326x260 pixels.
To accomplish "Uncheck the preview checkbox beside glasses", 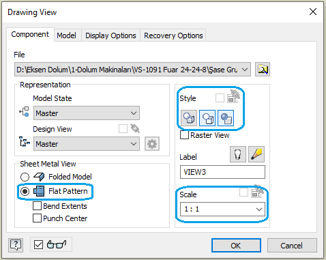I will [x=38, y=245].
